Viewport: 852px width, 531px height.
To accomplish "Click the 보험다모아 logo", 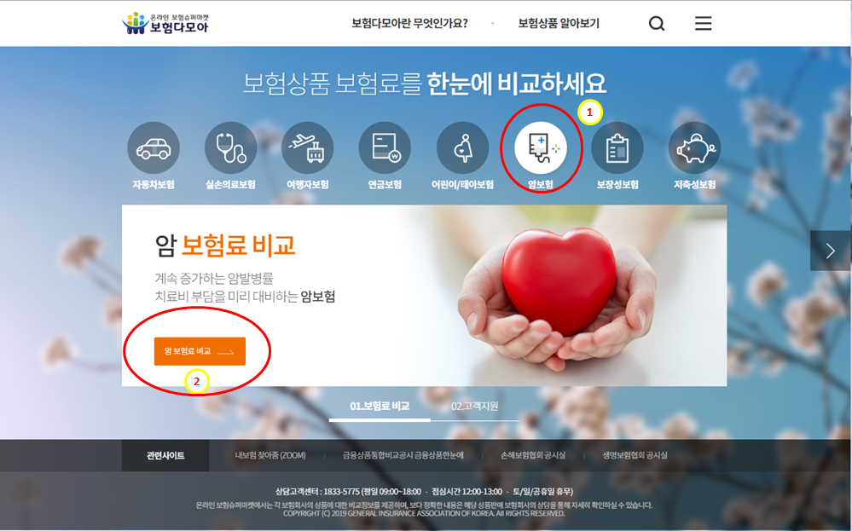I will pos(165,23).
